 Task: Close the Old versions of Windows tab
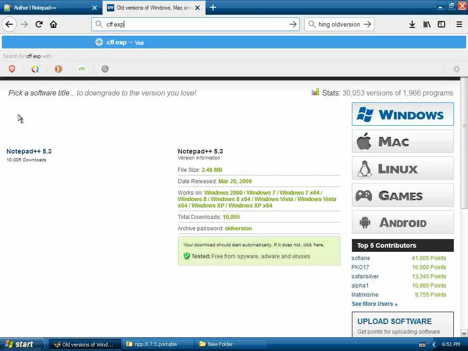pos(197,8)
